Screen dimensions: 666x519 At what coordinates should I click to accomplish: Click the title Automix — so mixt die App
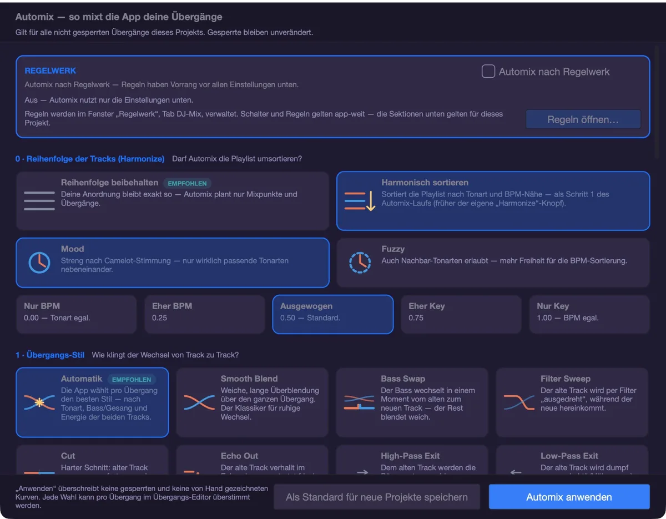(119, 17)
